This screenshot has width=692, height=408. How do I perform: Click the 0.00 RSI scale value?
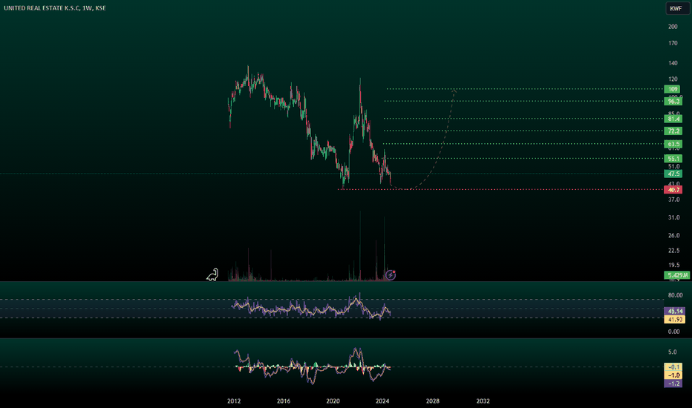click(674, 332)
